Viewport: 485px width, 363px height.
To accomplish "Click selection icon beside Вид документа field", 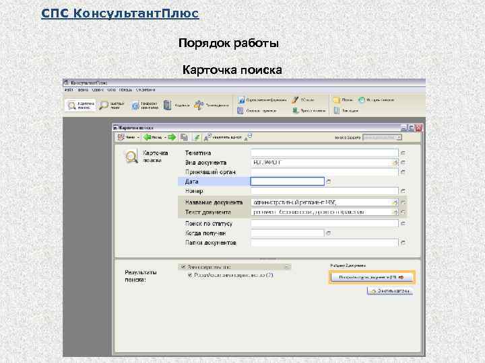I will 403,163.
